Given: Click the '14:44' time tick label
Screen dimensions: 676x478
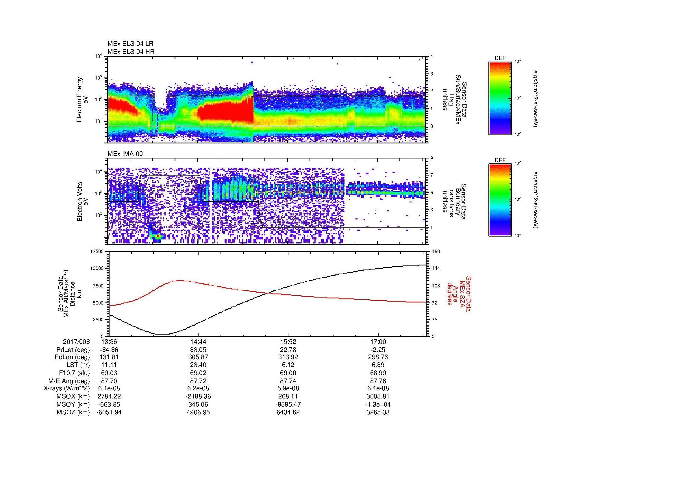Looking at the screenshot, I should pyautogui.click(x=199, y=342).
